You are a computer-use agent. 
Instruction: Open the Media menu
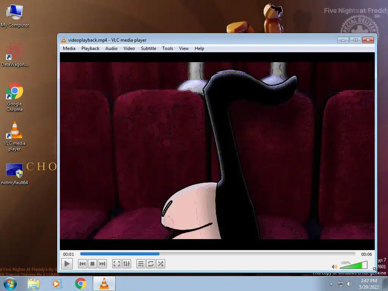tap(69, 48)
